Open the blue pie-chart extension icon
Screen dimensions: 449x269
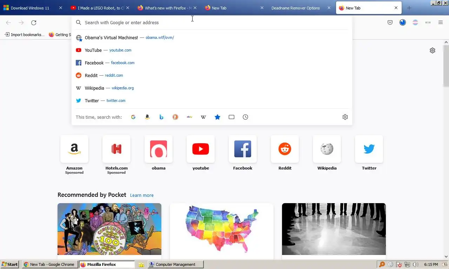pyautogui.click(x=403, y=22)
